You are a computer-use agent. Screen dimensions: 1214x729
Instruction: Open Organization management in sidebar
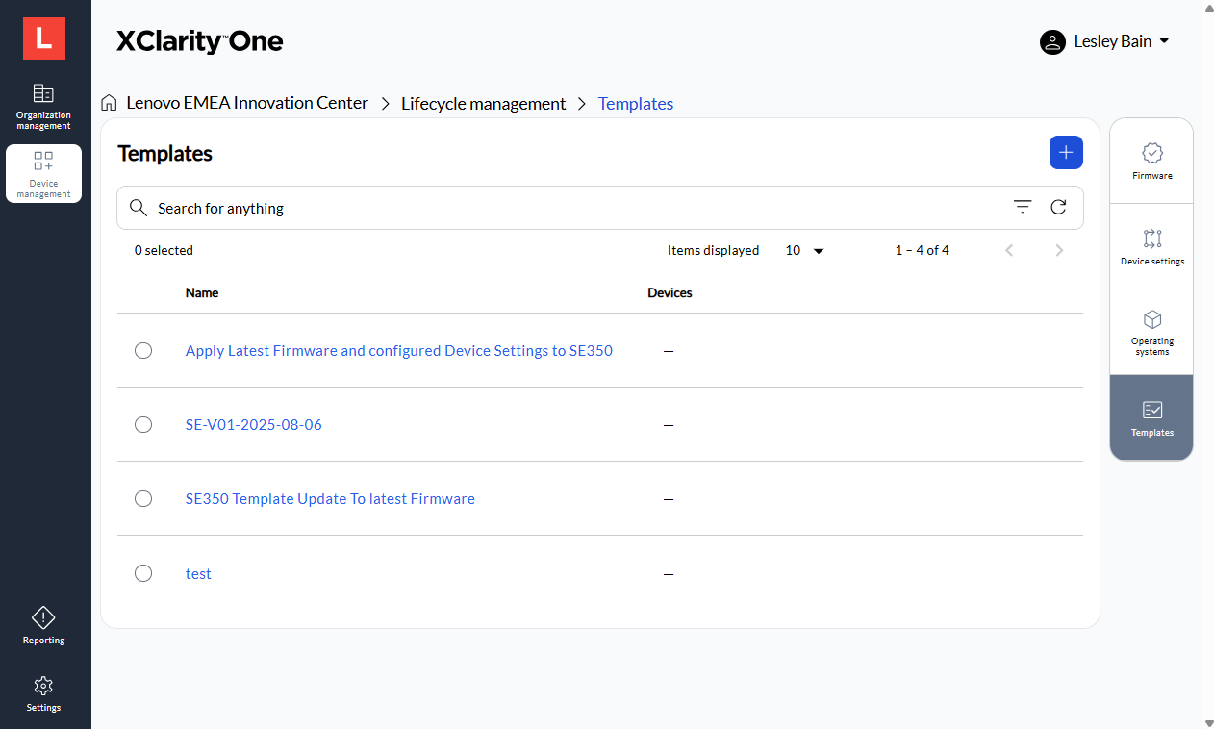43,104
